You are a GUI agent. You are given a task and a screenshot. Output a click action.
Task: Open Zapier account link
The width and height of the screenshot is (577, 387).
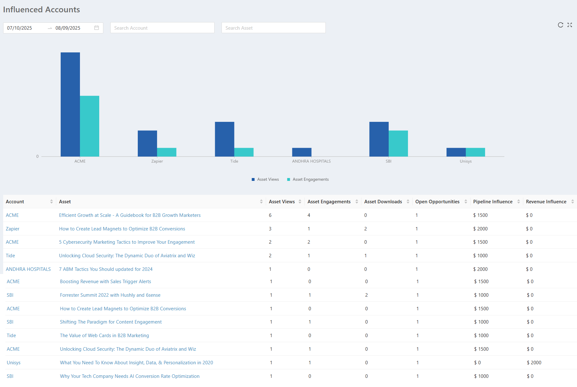13,229
